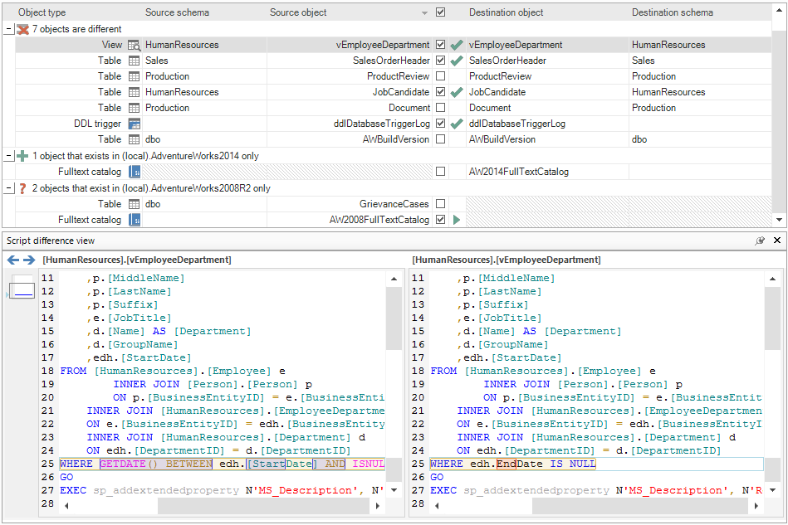Go to next difference with right arrow
This screenshot has height=525, width=788.
pos(29,260)
